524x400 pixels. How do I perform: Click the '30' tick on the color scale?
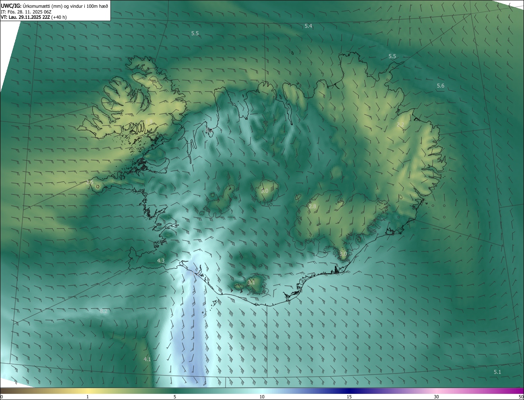[x=436, y=397]
